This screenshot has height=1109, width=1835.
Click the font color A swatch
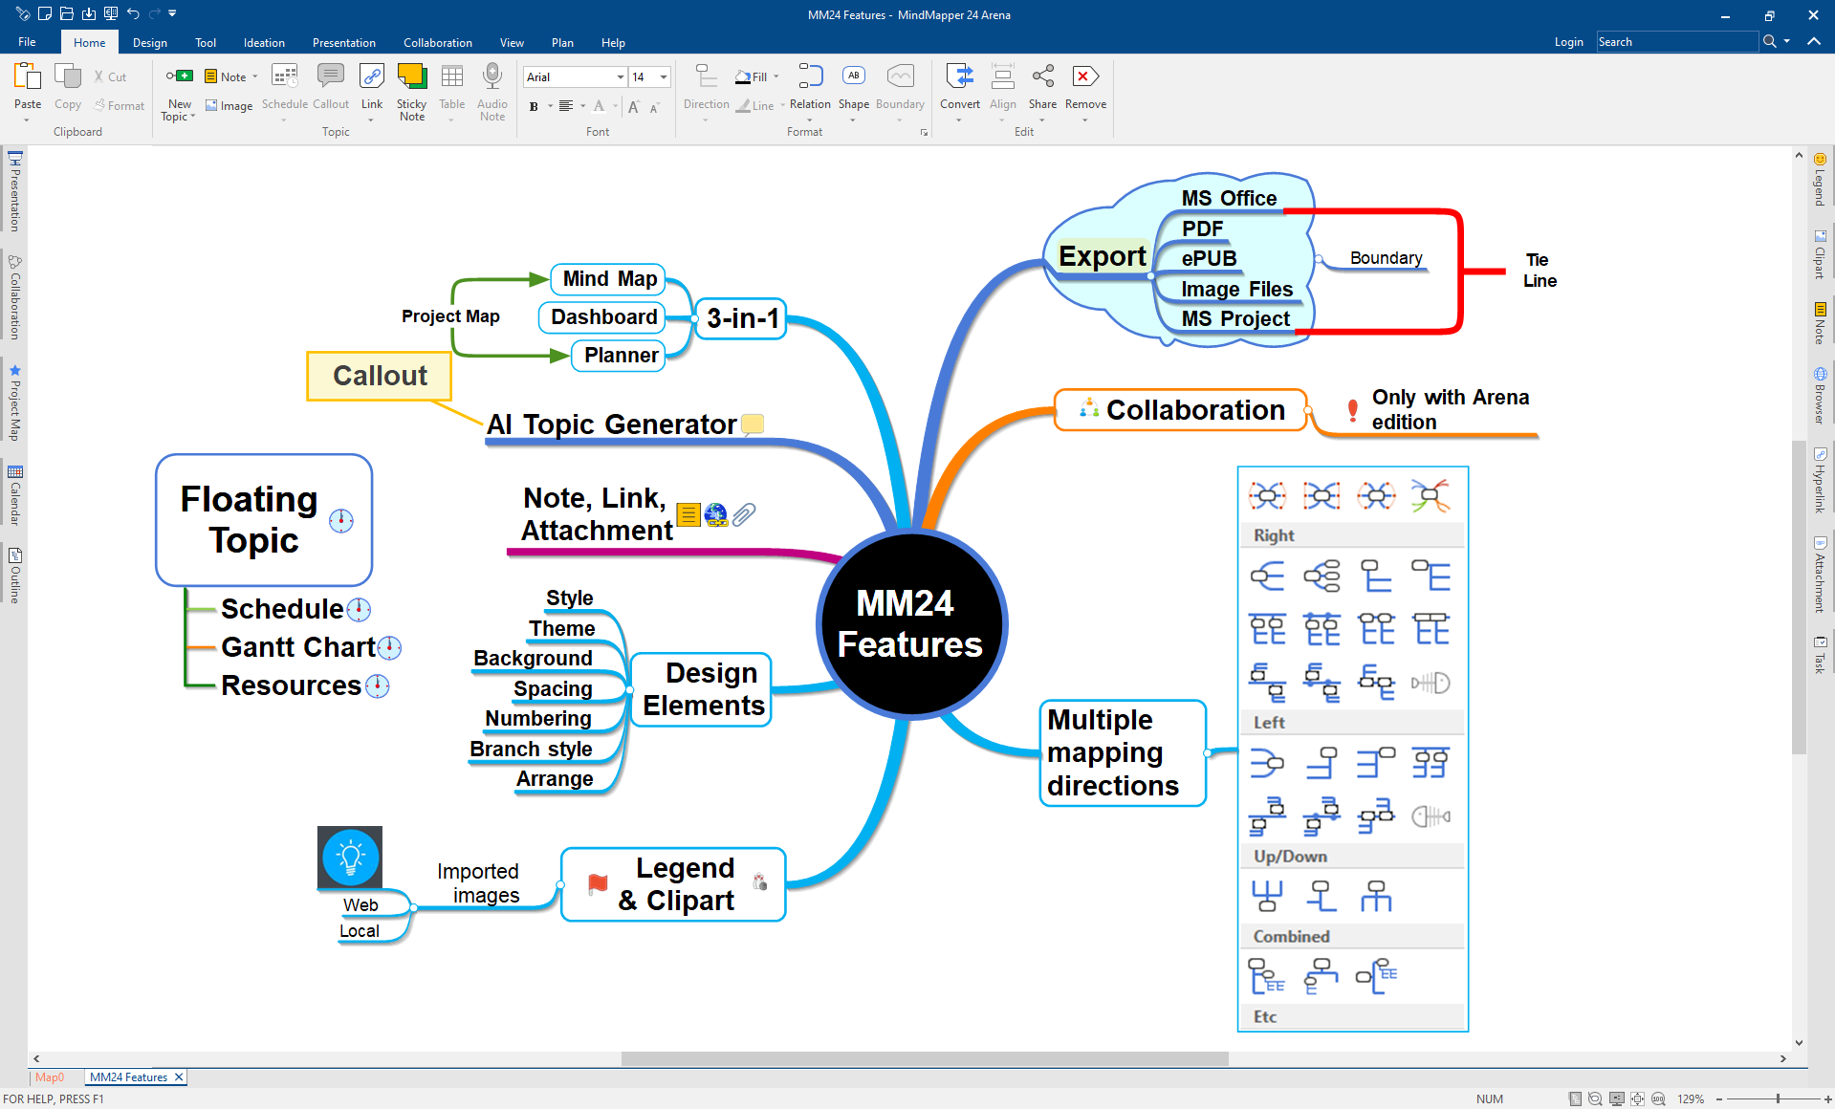coord(599,106)
